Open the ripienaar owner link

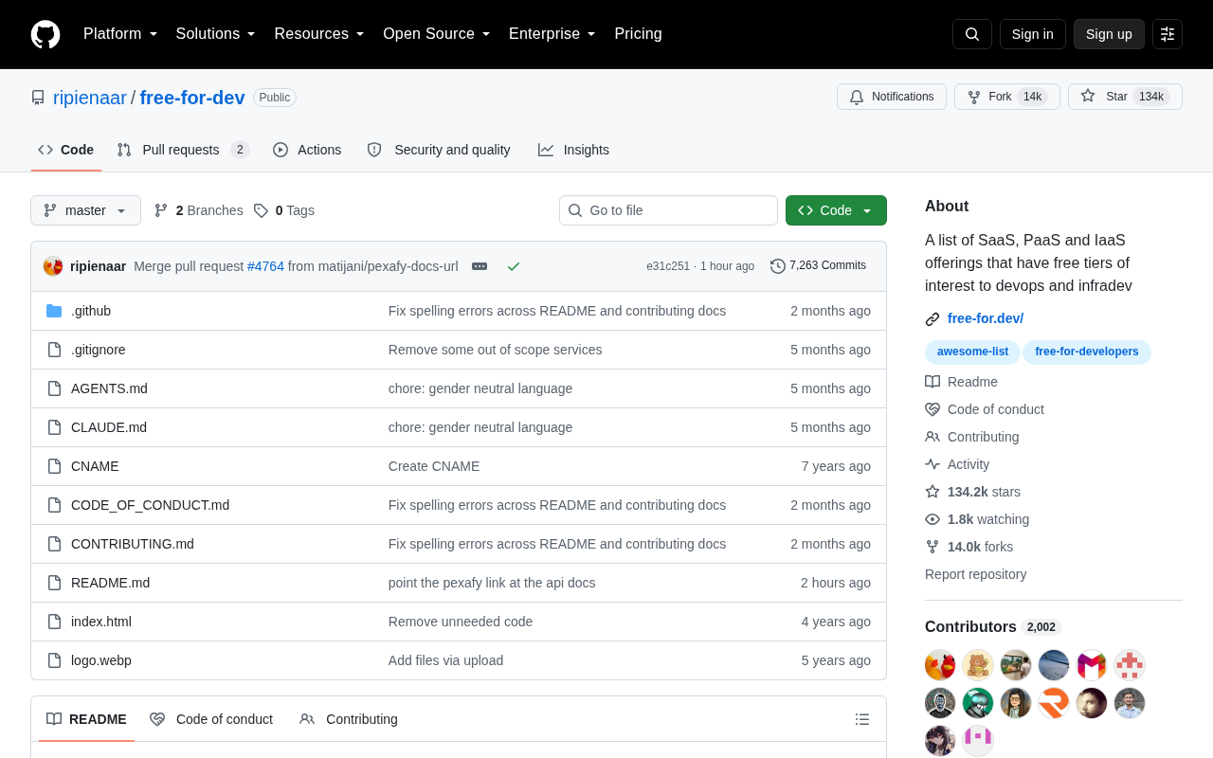pos(90,98)
